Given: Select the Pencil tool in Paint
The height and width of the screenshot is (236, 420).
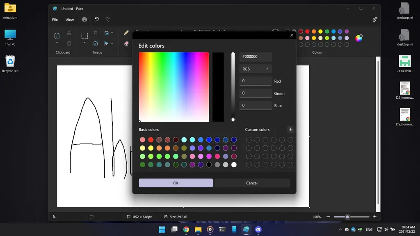Looking at the screenshot, I should click(126, 33).
